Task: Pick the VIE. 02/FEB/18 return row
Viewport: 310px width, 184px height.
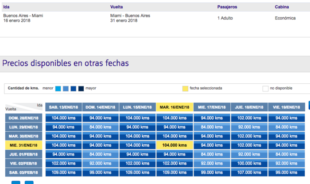Action: [23, 163]
